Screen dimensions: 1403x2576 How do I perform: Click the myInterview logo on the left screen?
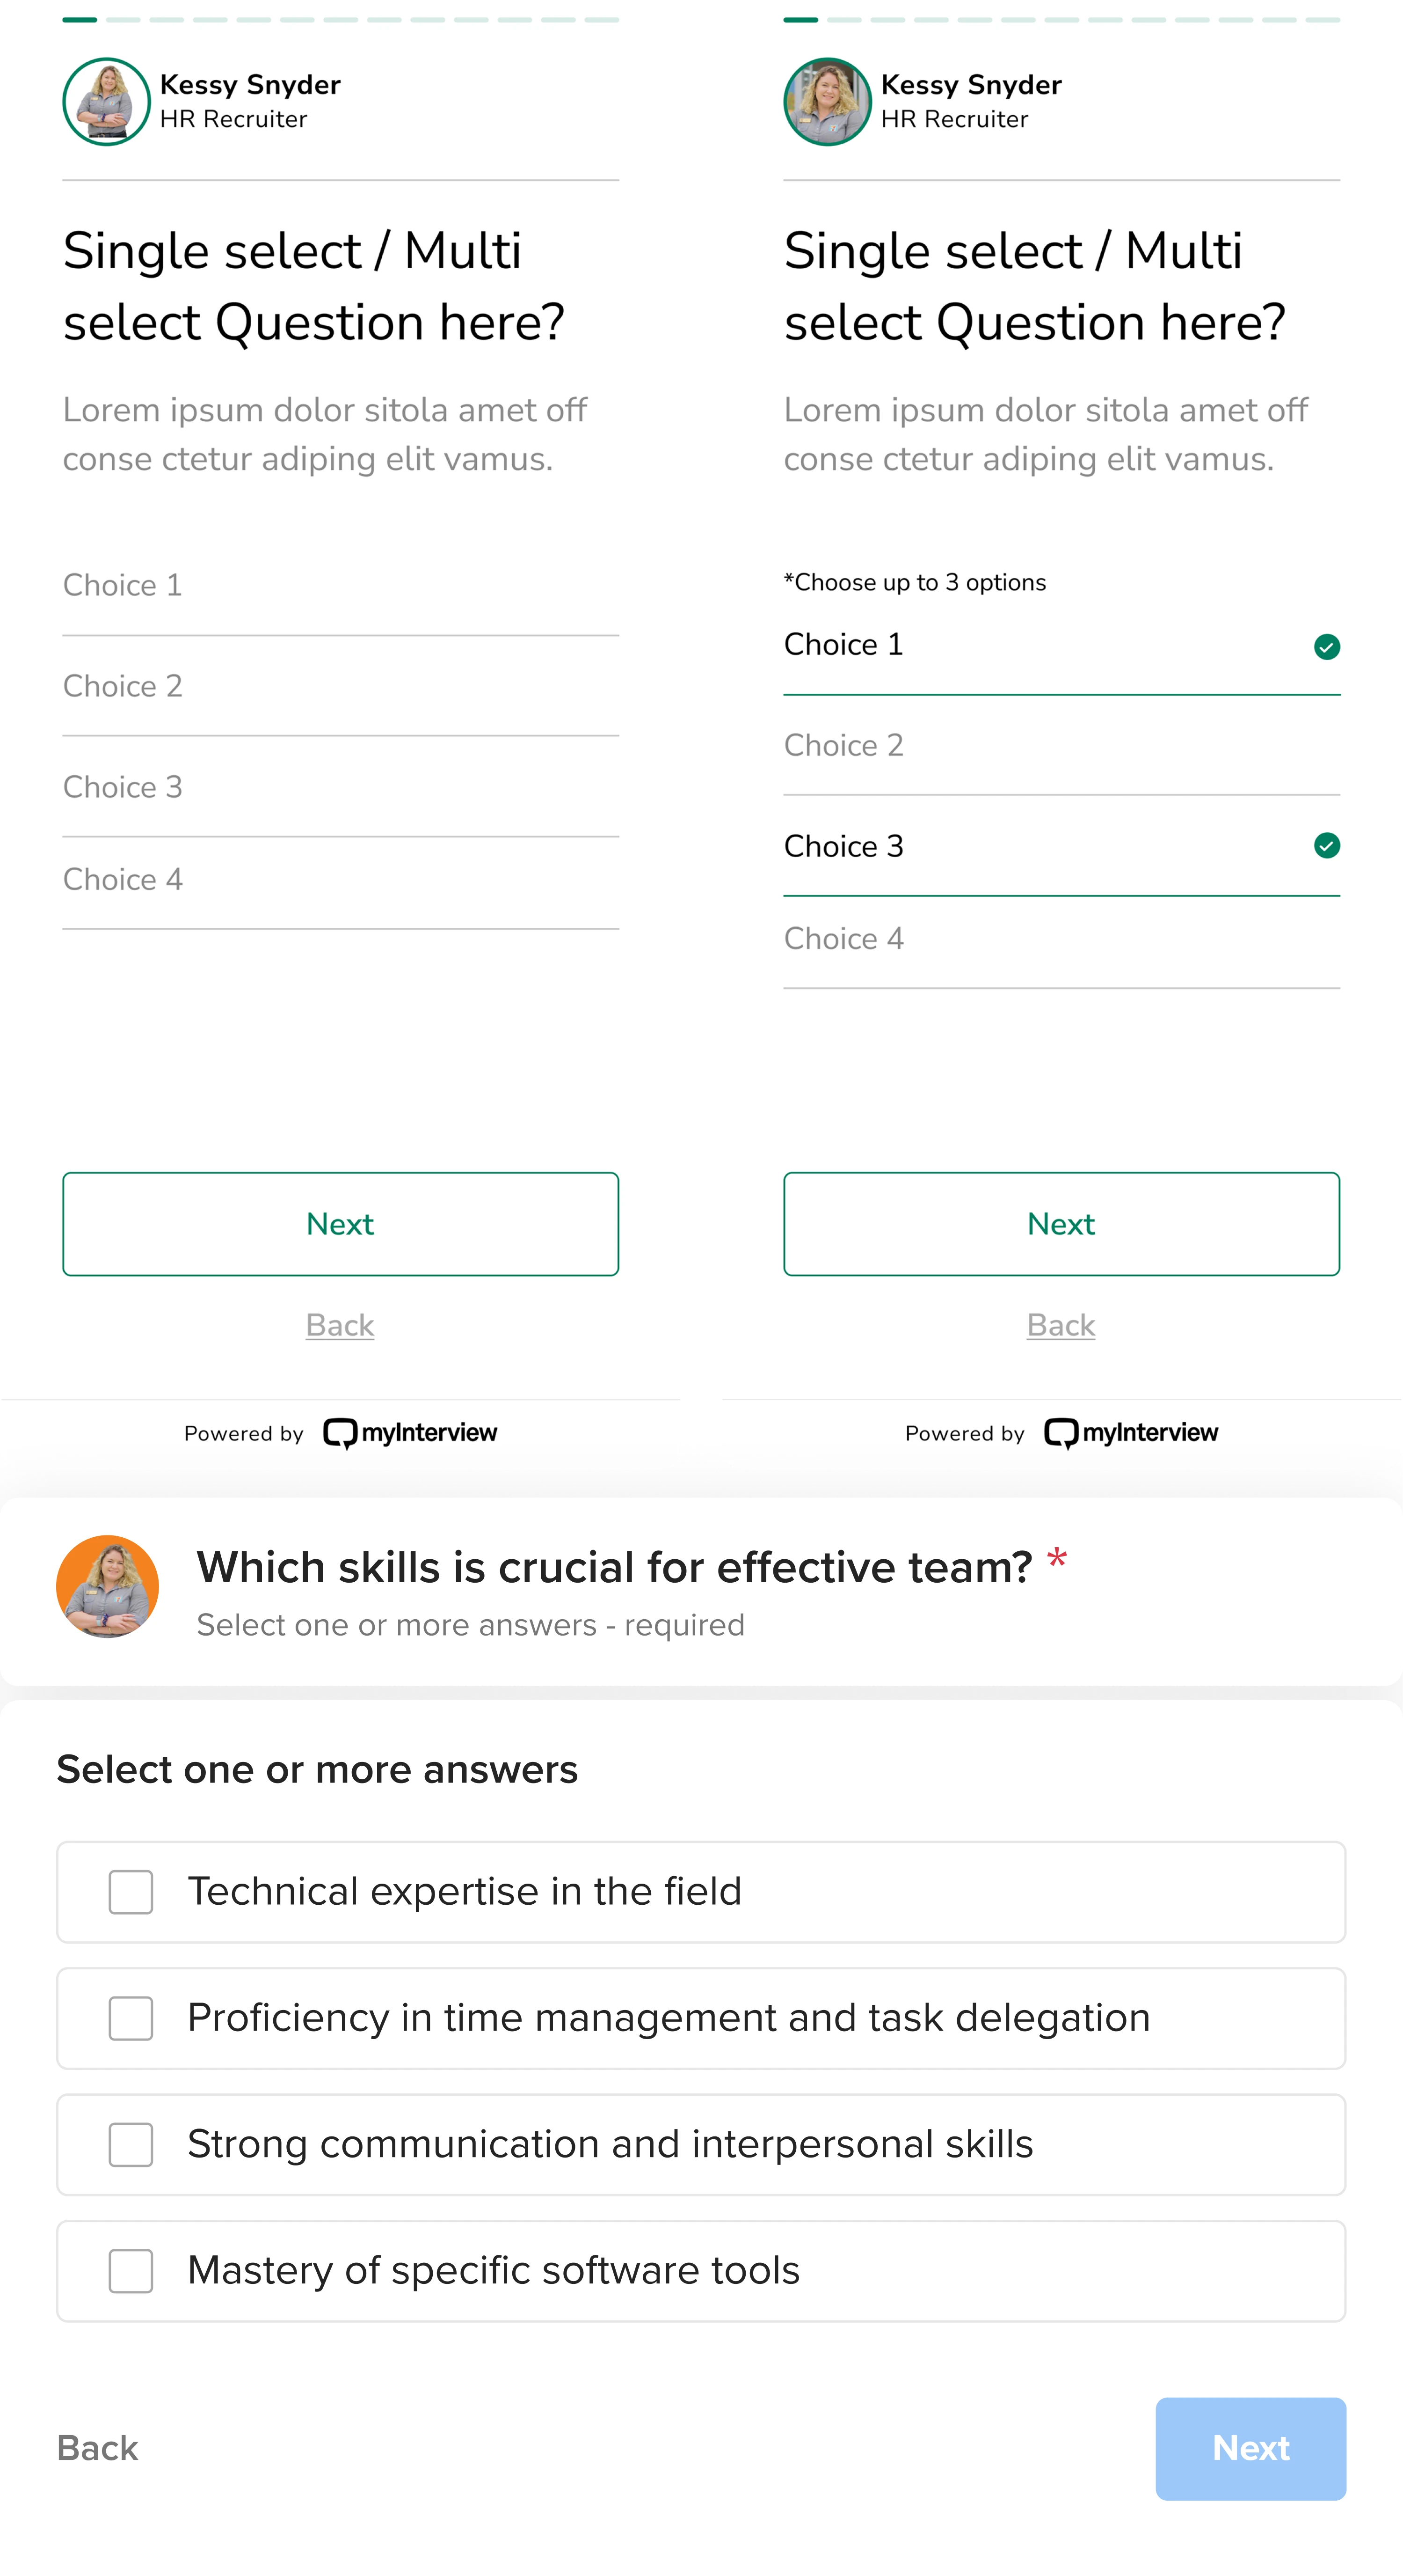pos(410,1432)
